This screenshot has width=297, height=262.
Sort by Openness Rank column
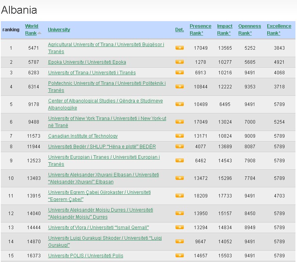point(250,30)
